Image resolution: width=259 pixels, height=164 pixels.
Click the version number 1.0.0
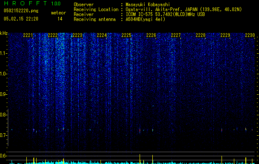[56, 4]
